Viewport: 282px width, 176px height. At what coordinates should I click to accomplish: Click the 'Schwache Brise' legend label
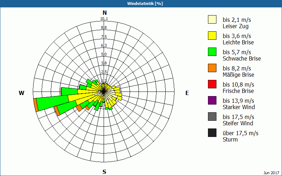click(x=242, y=58)
